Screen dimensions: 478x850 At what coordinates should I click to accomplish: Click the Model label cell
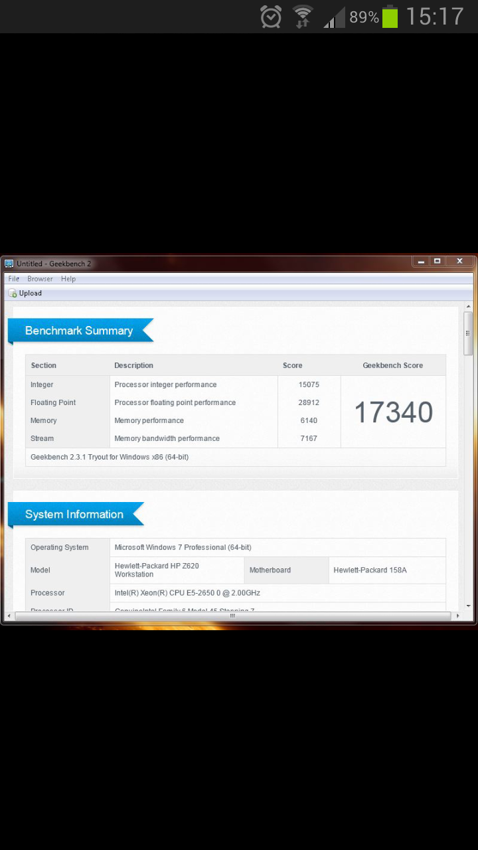68,570
